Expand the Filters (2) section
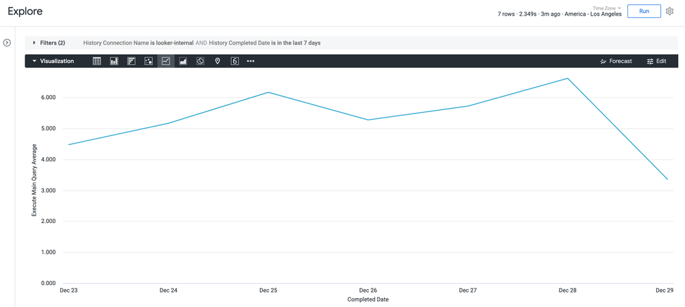The image size is (685, 307). point(34,42)
